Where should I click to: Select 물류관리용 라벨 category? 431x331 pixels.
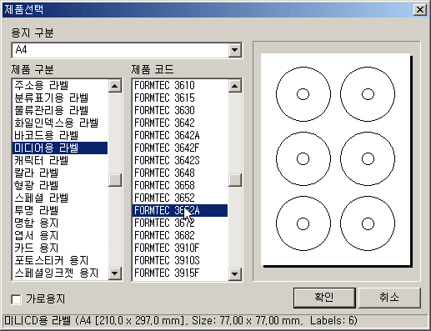tap(60, 110)
